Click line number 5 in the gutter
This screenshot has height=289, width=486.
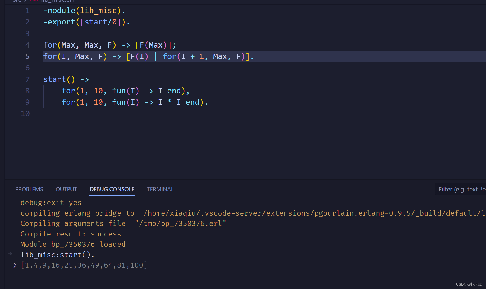click(x=27, y=56)
